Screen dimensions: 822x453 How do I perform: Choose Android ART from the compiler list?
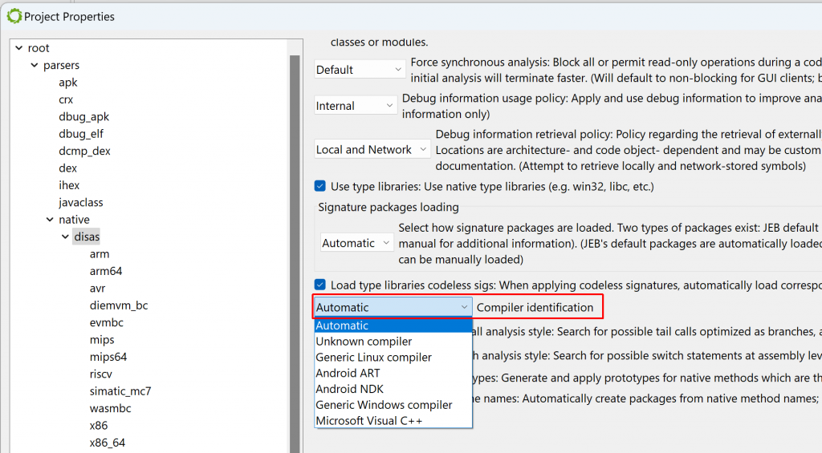click(x=348, y=373)
